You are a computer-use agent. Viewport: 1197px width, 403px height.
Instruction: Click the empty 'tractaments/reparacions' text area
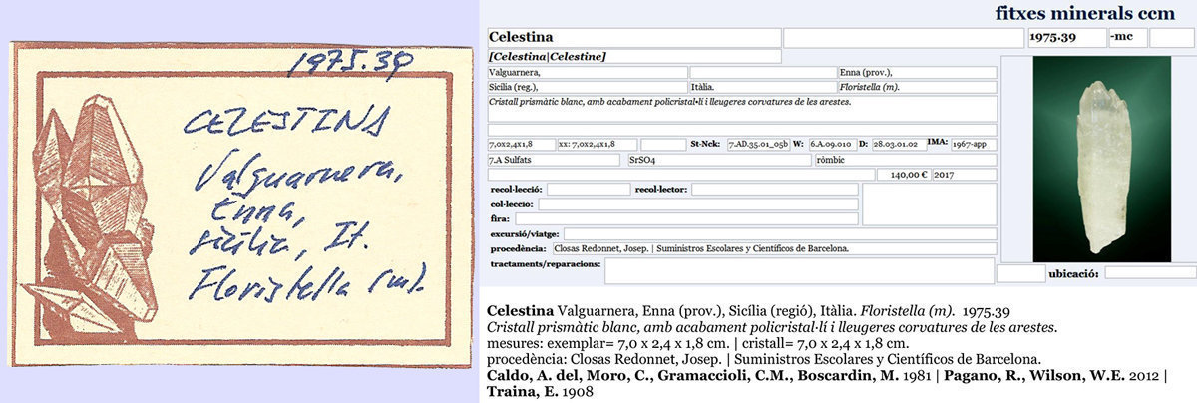click(x=799, y=270)
